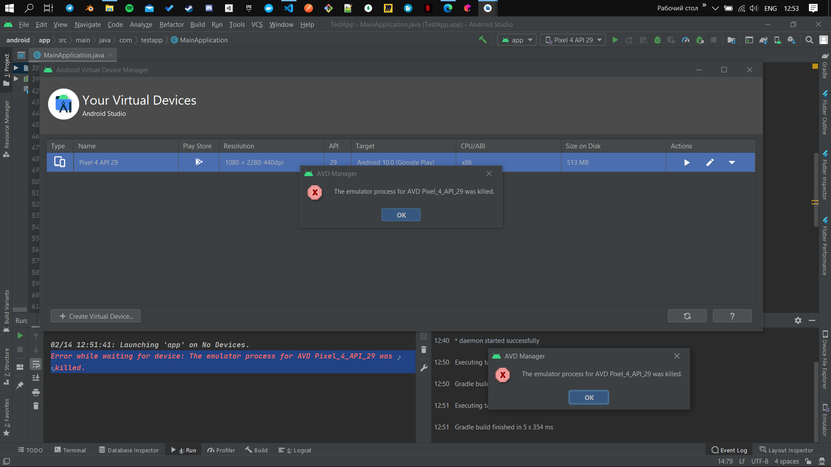Open the Gradle side panel
Viewport: 831px width, 467px height.
coord(825,66)
